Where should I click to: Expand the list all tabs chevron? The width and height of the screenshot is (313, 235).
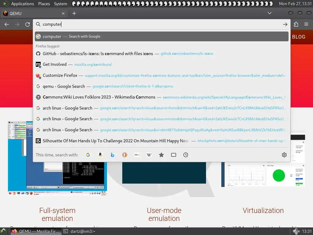(x=270, y=13)
